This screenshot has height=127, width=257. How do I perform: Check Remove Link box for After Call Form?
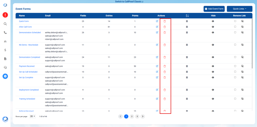click(235, 27)
